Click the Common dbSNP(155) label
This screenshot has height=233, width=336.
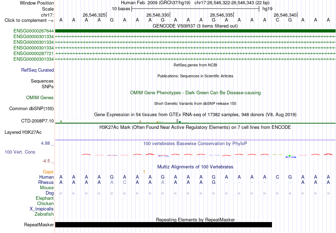coord(31,108)
